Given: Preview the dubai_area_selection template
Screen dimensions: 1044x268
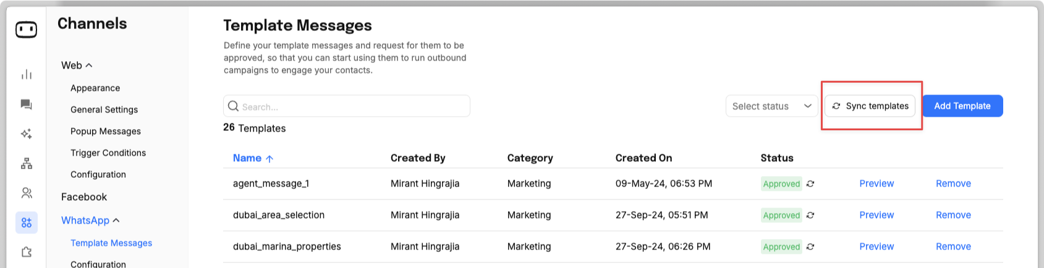Looking at the screenshot, I should pyautogui.click(x=876, y=215).
